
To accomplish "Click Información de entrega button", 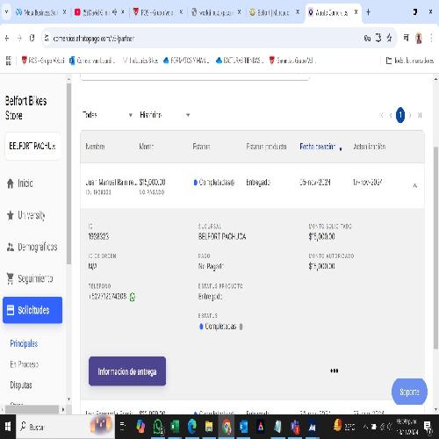I will click(127, 371).
